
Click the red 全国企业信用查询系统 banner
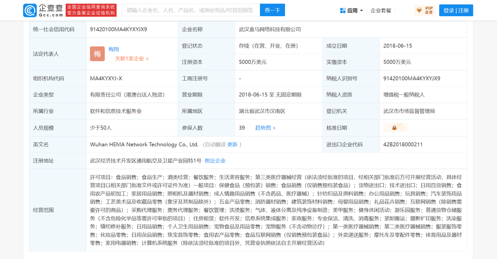(91, 10)
